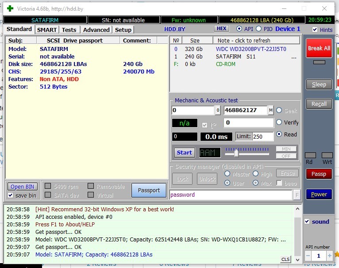The width and height of the screenshot is (339, 268).
Task: Click the CLS clear log button
Action: pos(285,259)
